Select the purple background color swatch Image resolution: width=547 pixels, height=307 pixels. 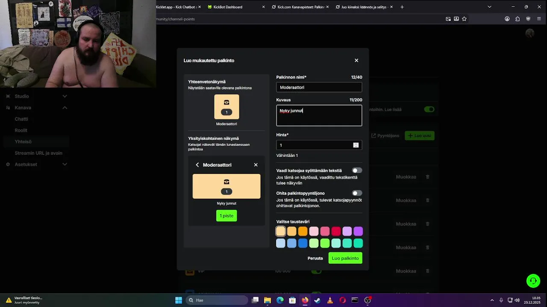(358, 231)
